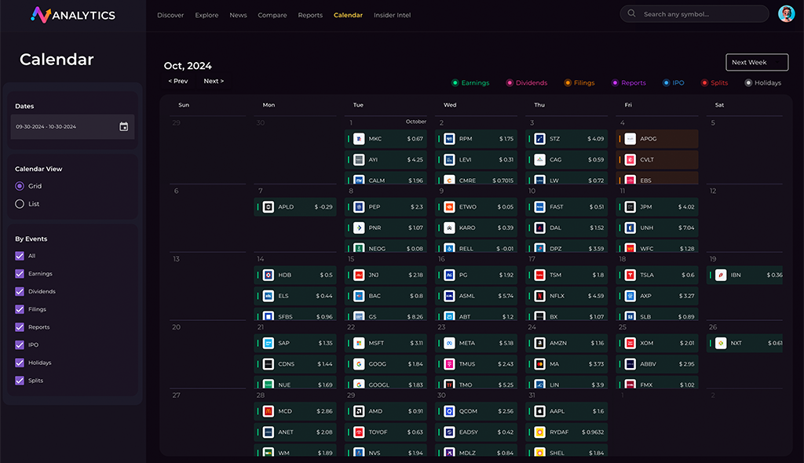Image resolution: width=804 pixels, height=463 pixels.
Task: Click the Analytics logo icon
Action: click(41, 14)
